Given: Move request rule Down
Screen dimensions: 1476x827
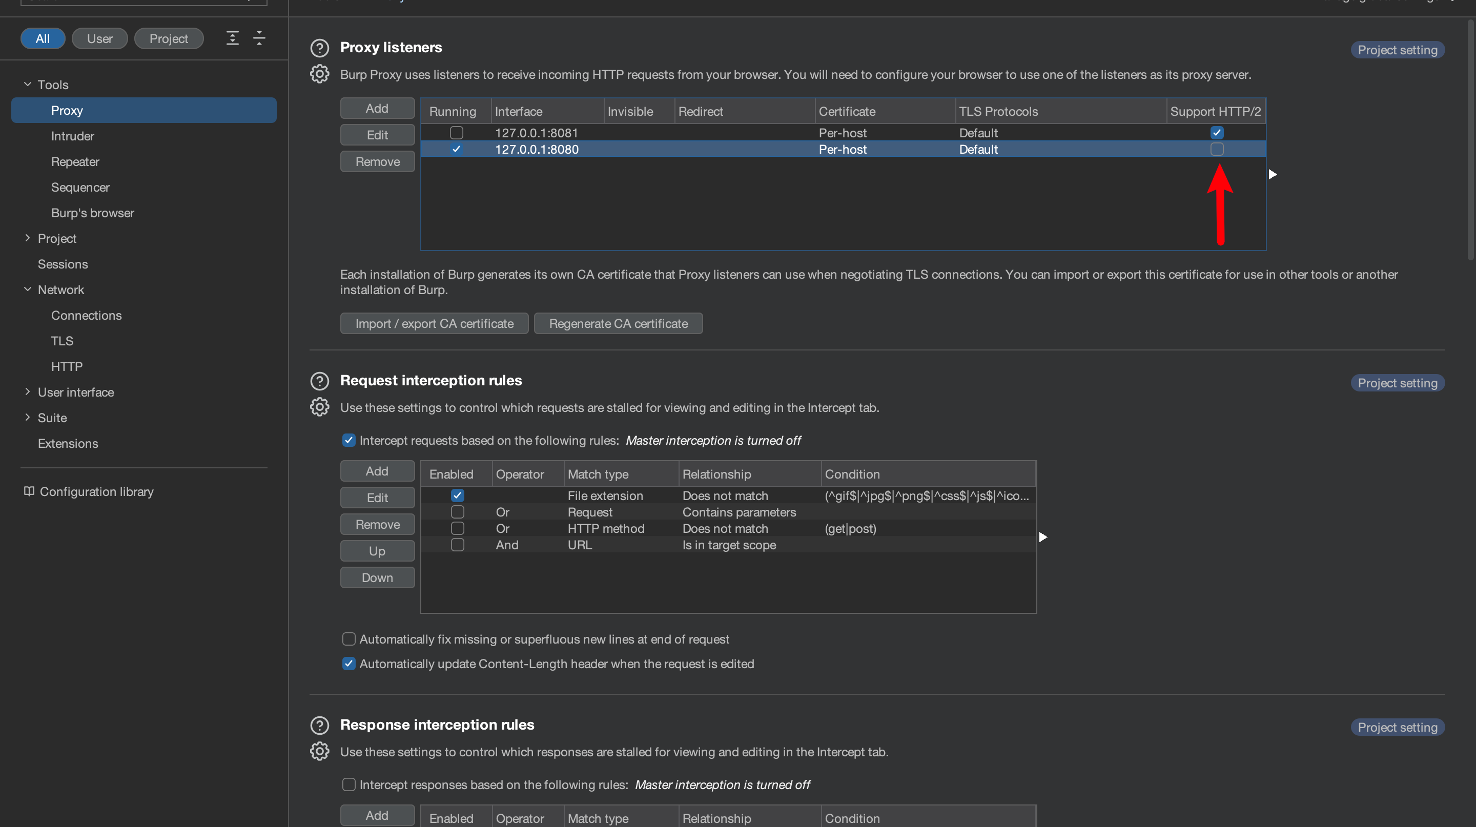Looking at the screenshot, I should click(x=377, y=578).
